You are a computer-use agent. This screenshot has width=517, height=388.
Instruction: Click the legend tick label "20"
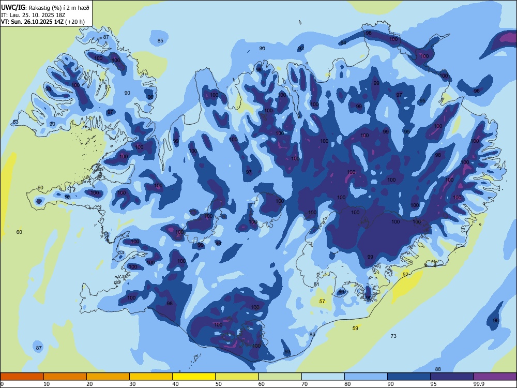(89, 384)
